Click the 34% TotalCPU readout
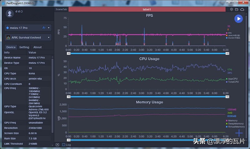The width and height of the screenshot is (250, 149). (230, 73)
